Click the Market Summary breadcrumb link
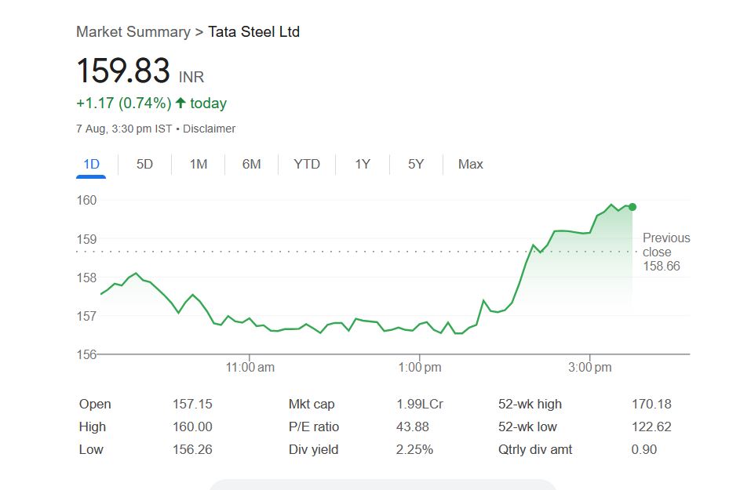This screenshot has height=490, width=740. pos(133,32)
